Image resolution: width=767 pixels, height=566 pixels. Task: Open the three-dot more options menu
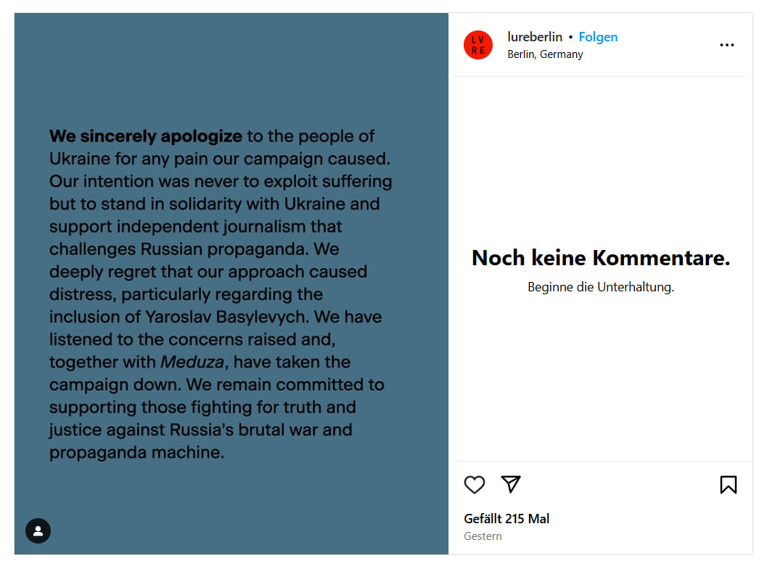coord(727,45)
